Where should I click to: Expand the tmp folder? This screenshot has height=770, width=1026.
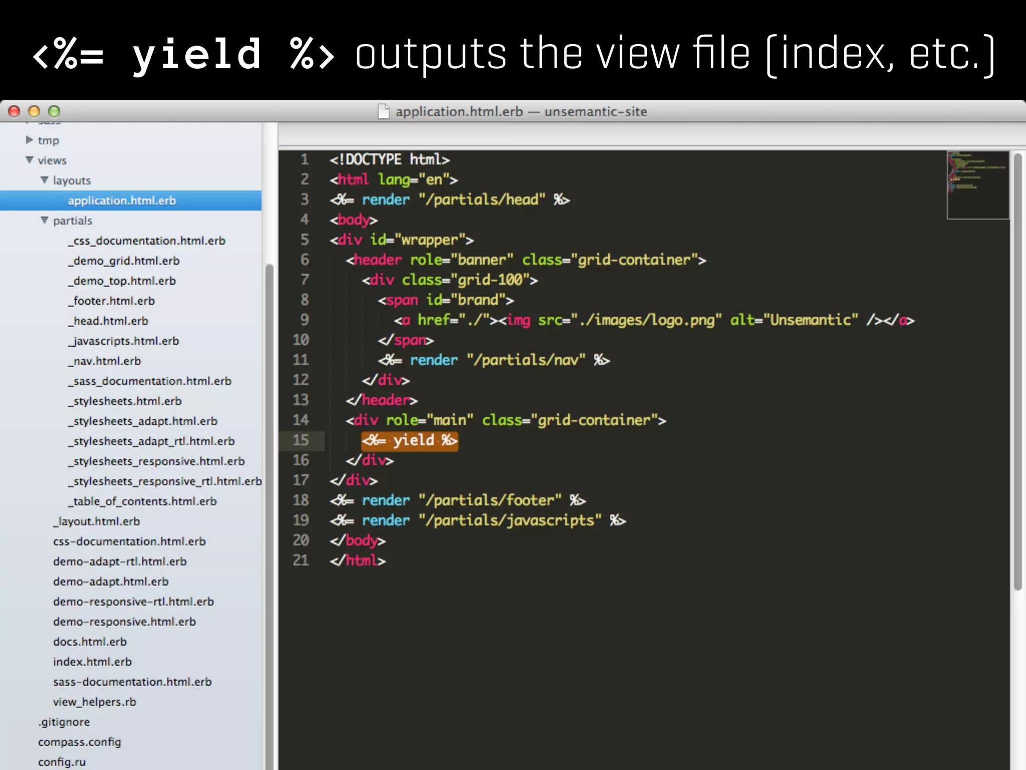[30, 140]
